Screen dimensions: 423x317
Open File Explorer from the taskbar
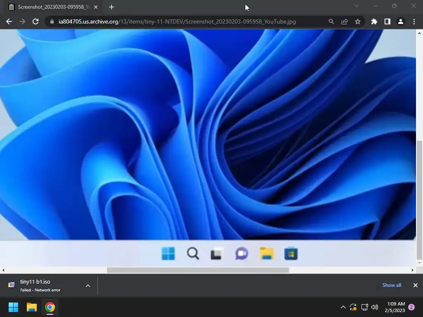[x=31, y=307]
